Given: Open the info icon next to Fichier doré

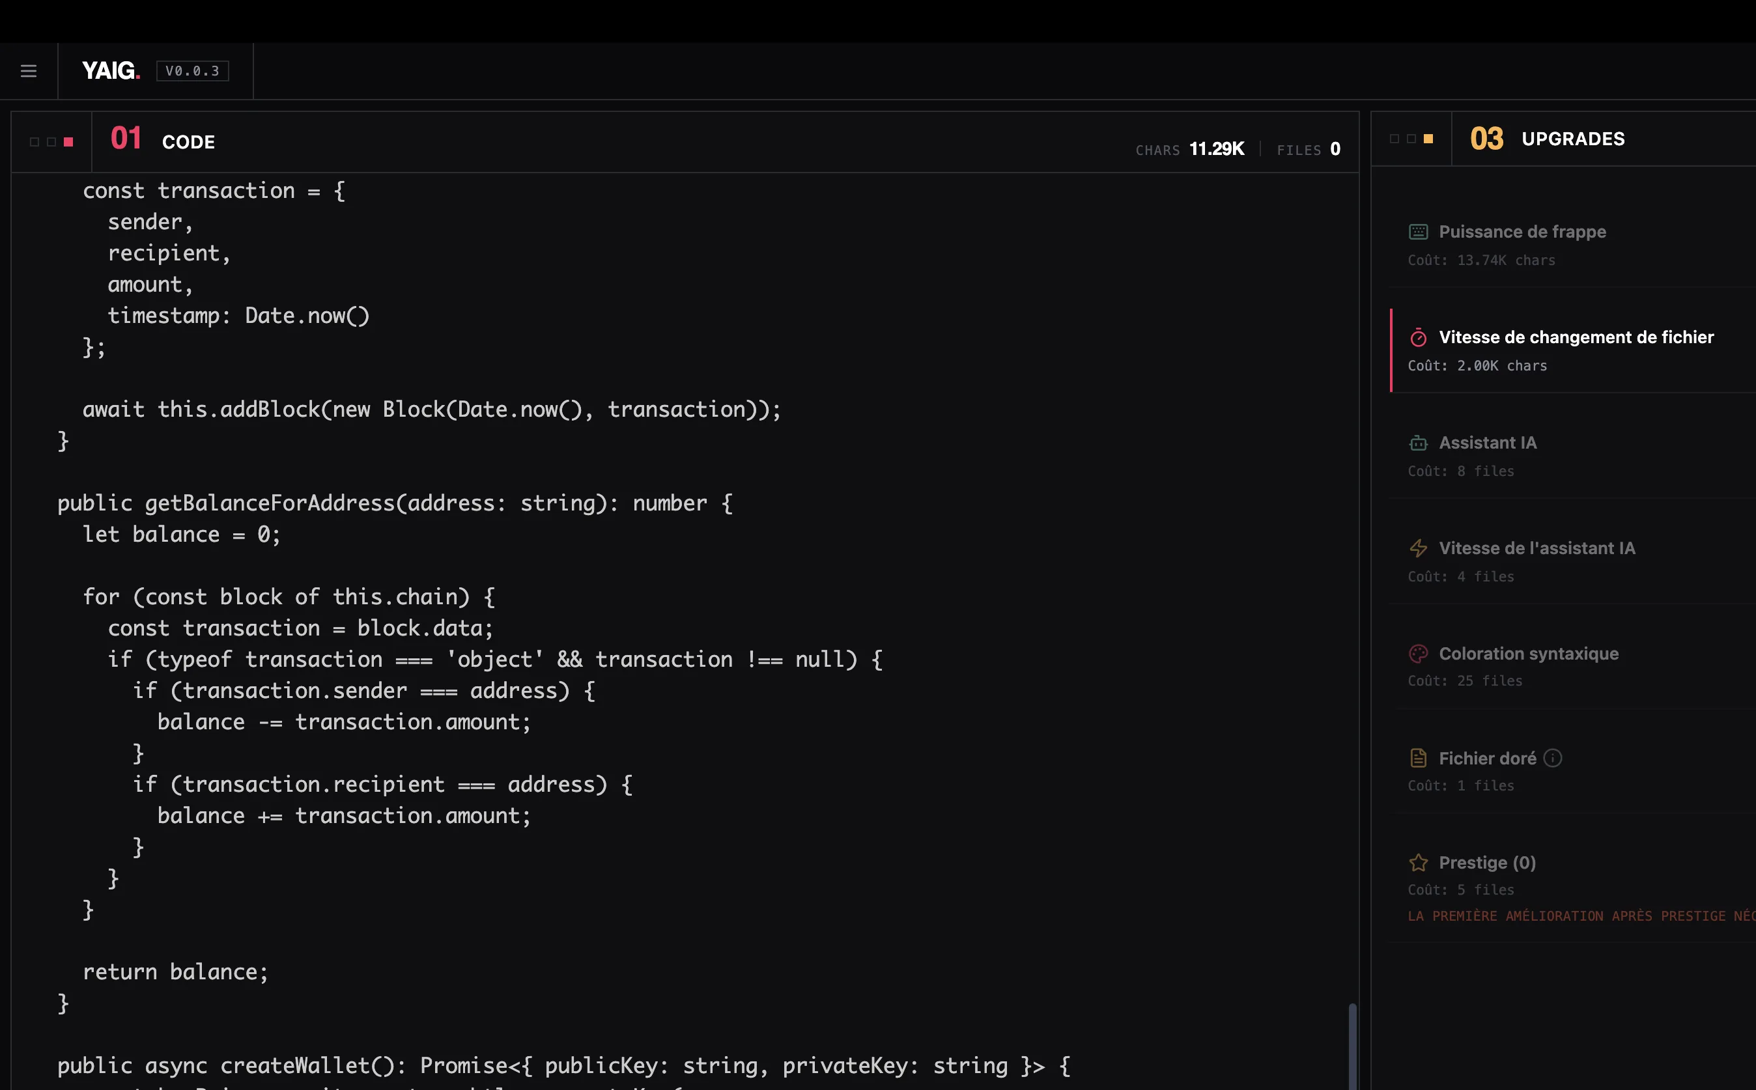Looking at the screenshot, I should coord(1553,759).
